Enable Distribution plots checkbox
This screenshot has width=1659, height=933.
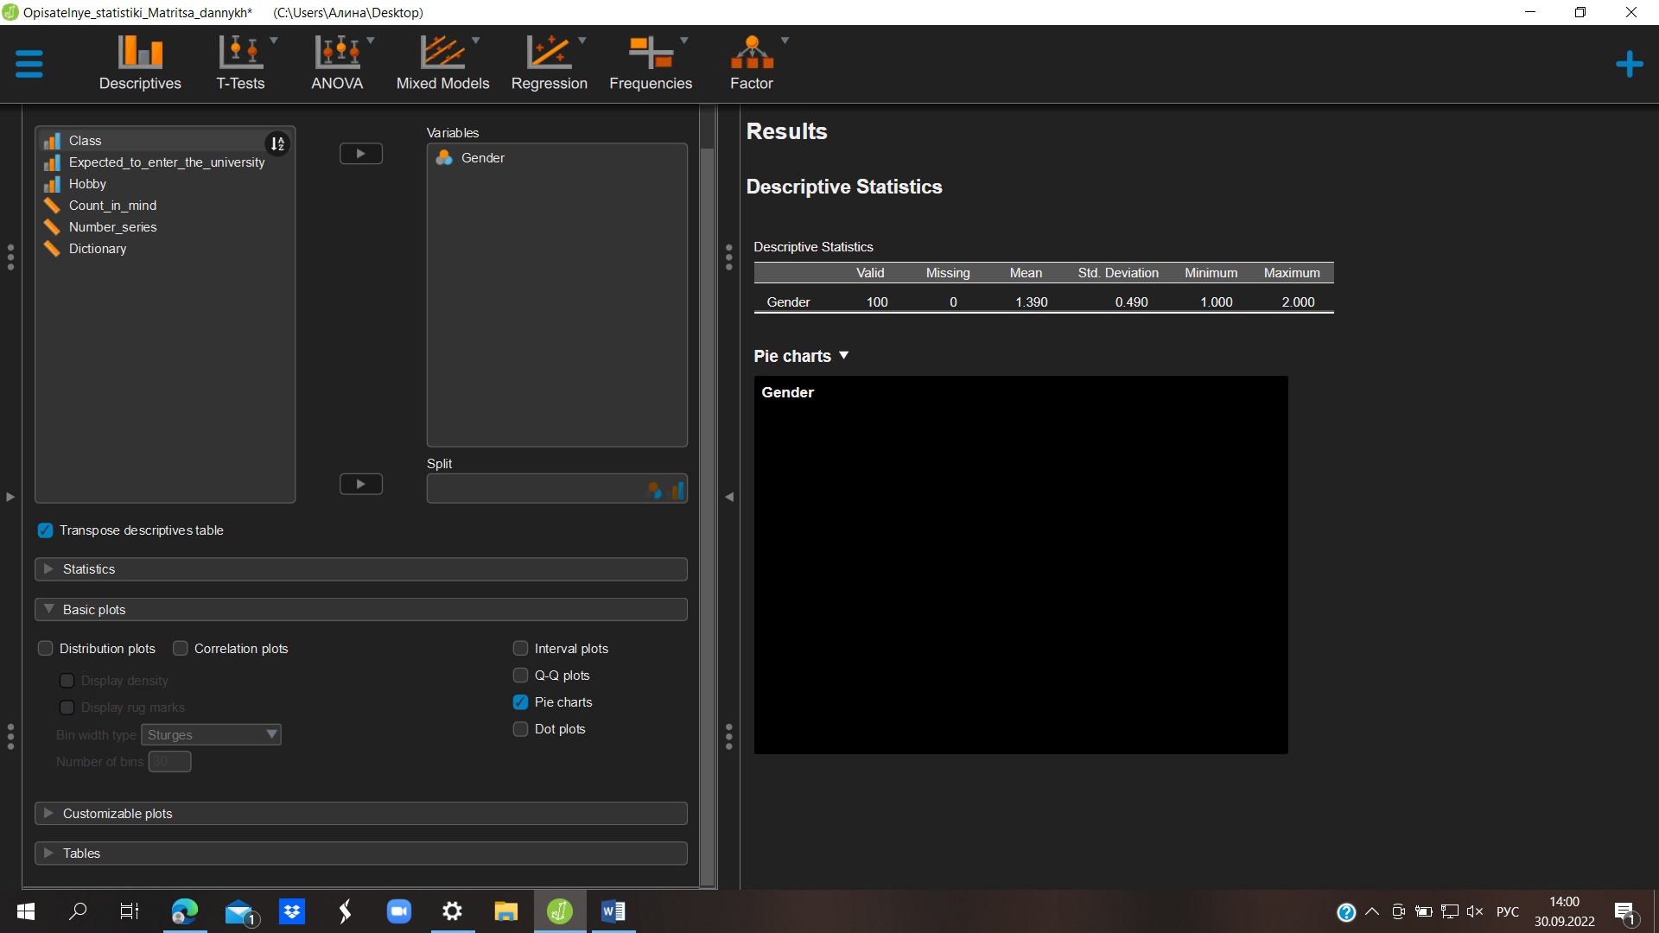46,649
